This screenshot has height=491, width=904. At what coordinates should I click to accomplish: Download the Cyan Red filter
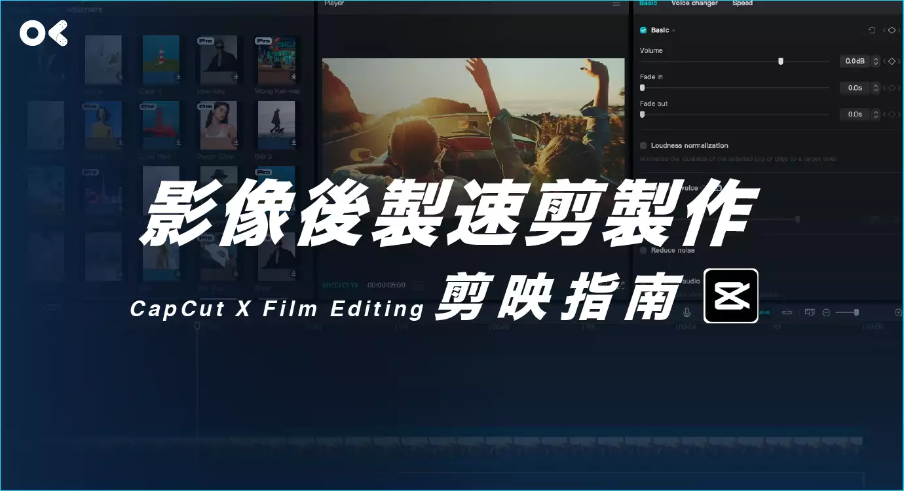click(x=178, y=143)
